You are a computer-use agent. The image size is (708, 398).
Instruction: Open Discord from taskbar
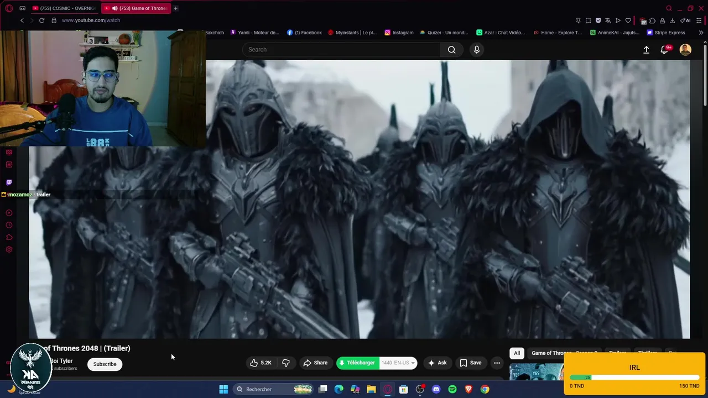coord(436,389)
